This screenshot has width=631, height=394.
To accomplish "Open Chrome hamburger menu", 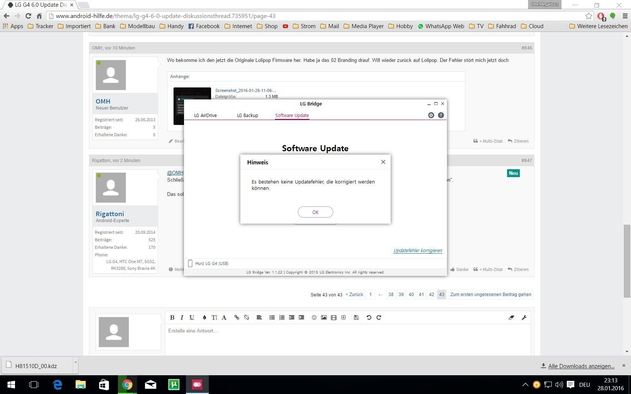I will tap(625, 16).
